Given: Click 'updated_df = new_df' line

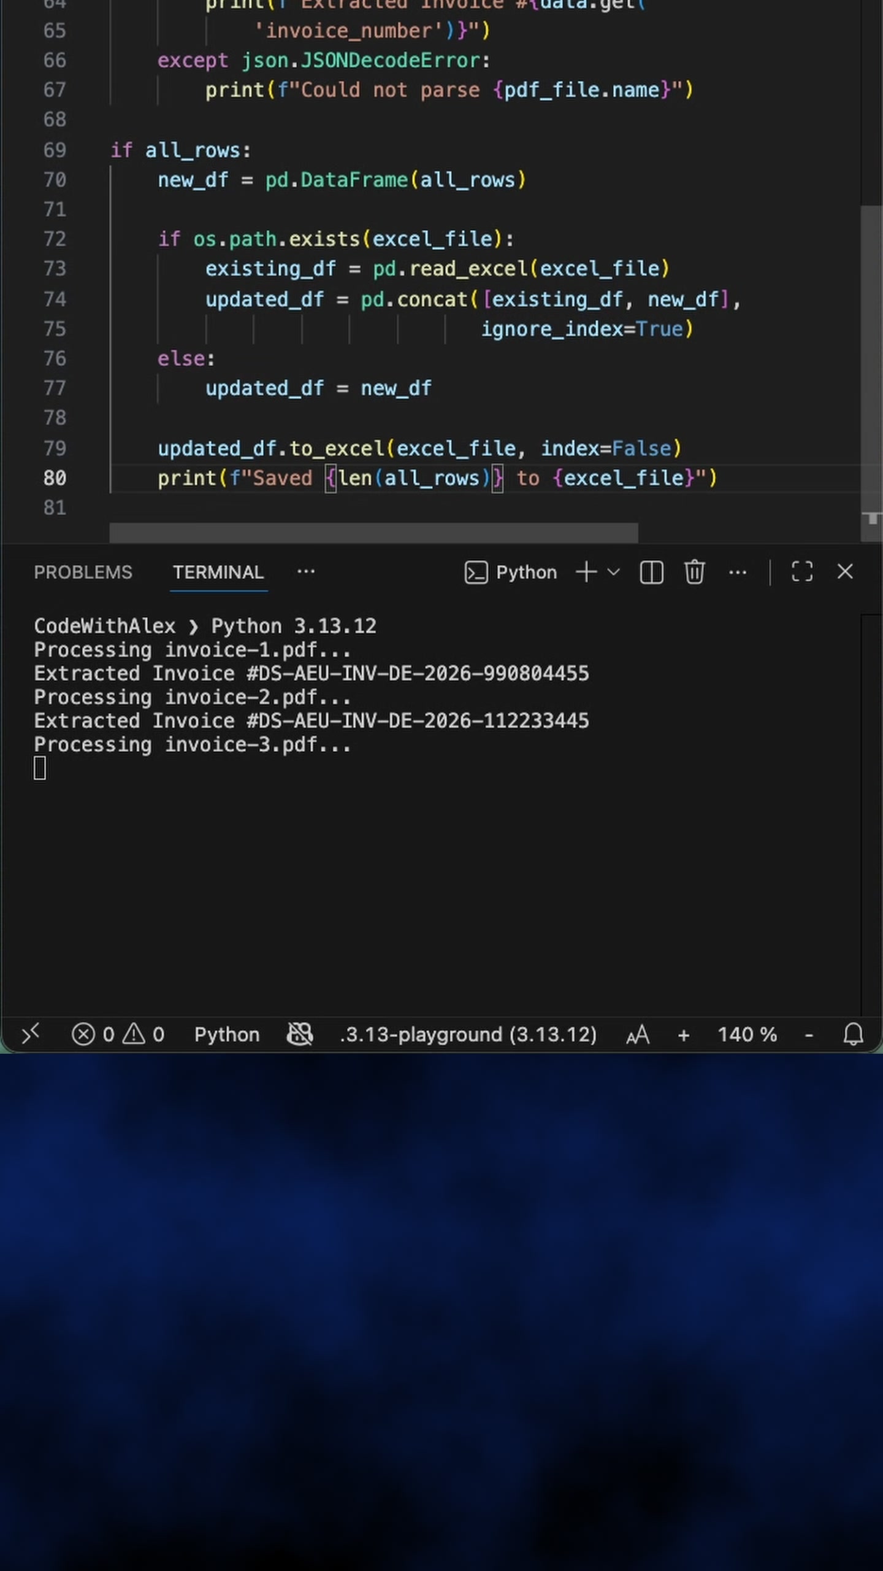Looking at the screenshot, I should click(x=318, y=388).
